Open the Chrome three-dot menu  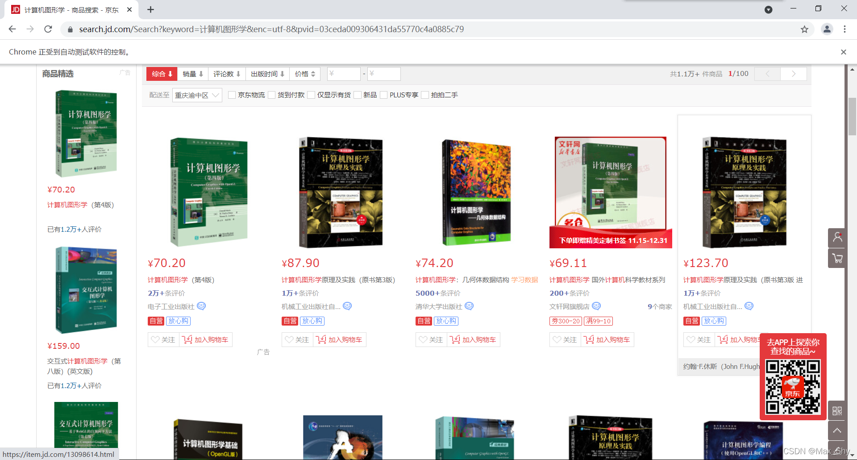845,29
